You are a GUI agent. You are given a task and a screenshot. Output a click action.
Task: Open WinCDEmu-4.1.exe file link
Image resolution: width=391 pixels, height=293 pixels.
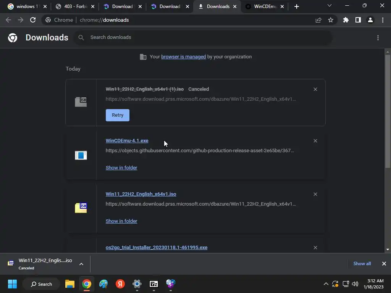(127, 140)
